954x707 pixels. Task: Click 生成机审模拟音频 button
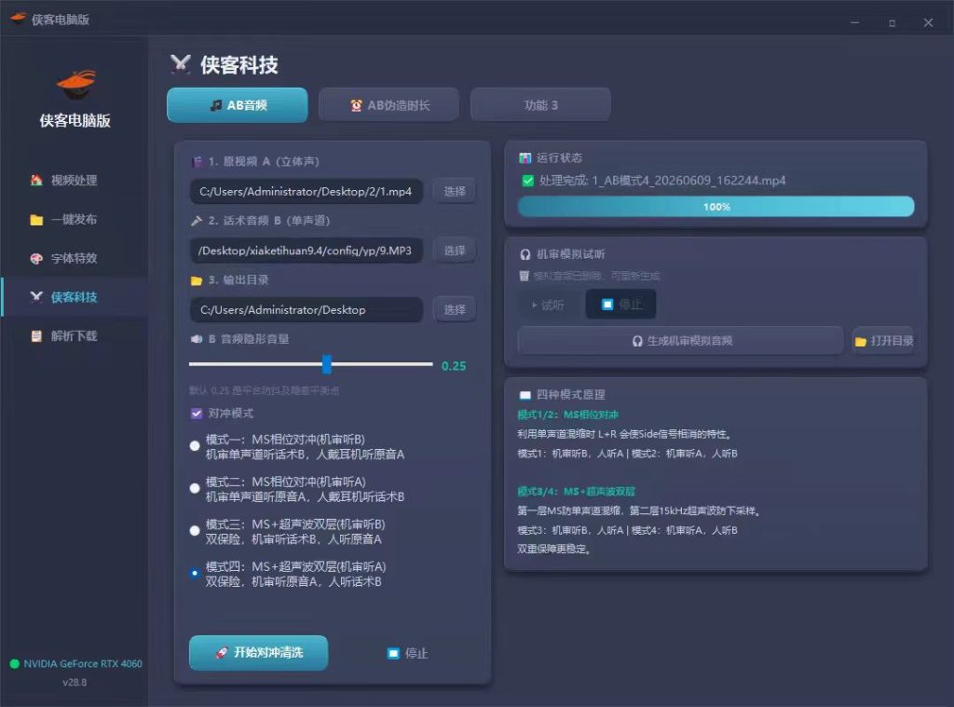point(681,341)
